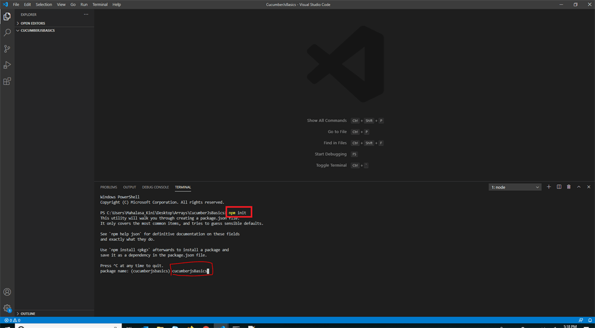This screenshot has width=595, height=328.
Task: Click the terminal package name input line
Action: coord(155,271)
